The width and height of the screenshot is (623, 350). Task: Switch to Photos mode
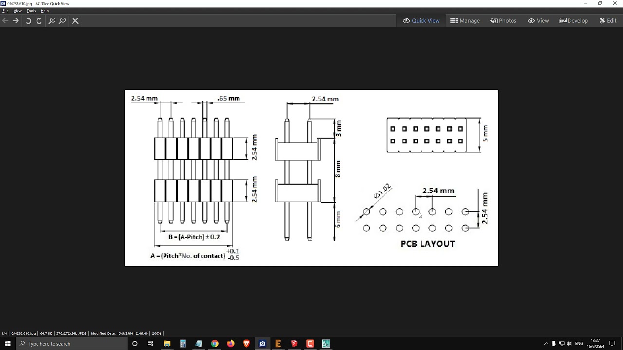(x=503, y=21)
